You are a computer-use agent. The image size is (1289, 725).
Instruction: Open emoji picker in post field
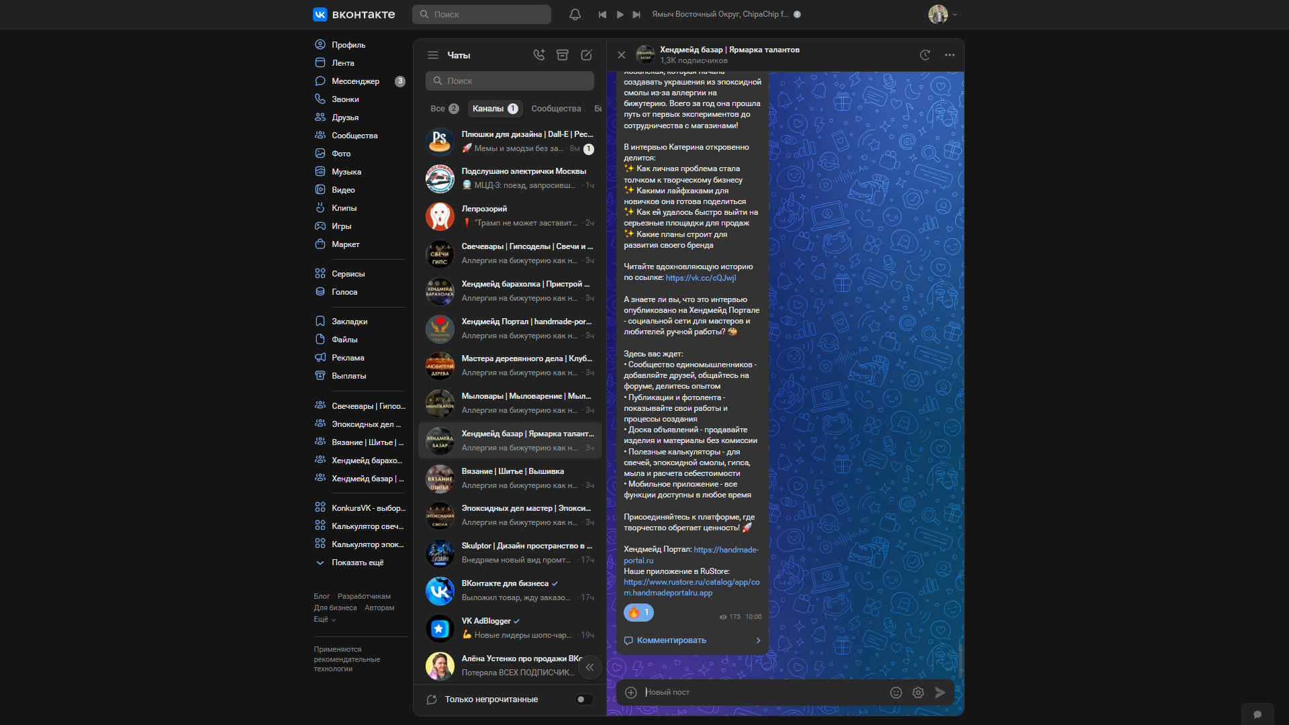[x=896, y=692]
